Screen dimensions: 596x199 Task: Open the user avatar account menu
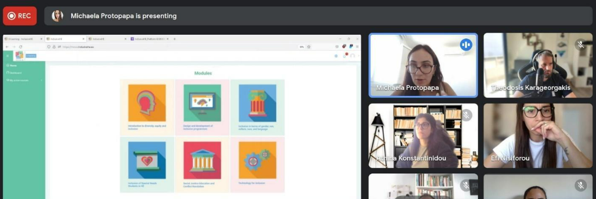point(353,56)
